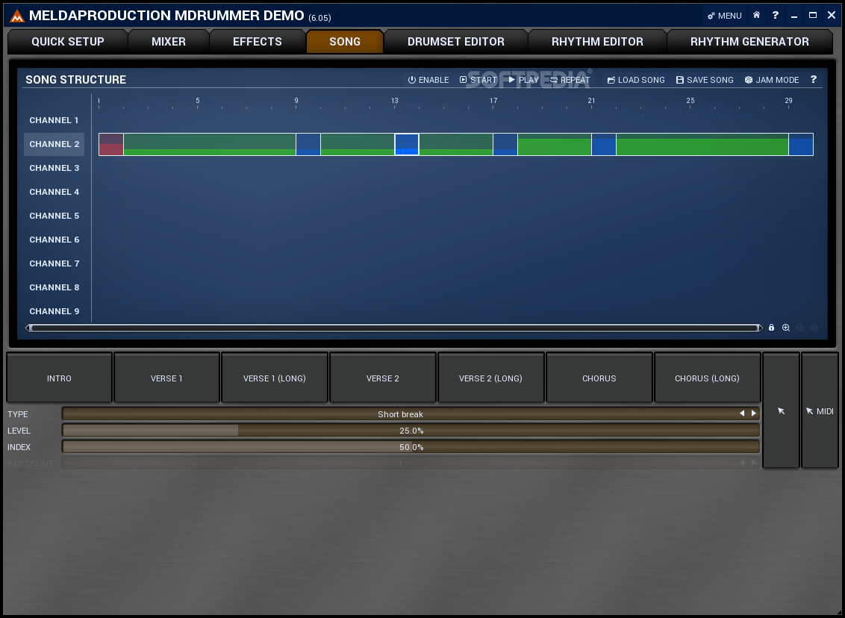
Task: Switch to RHYTHM EDITOR tab
Action: pos(597,42)
